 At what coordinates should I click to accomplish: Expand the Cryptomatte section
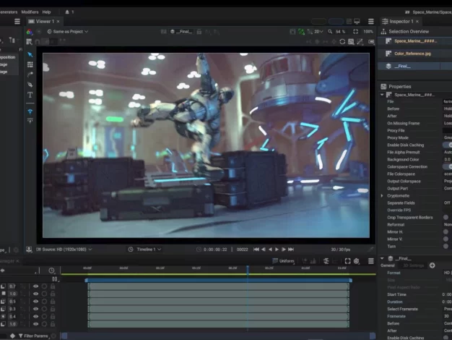[x=382, y=195]
